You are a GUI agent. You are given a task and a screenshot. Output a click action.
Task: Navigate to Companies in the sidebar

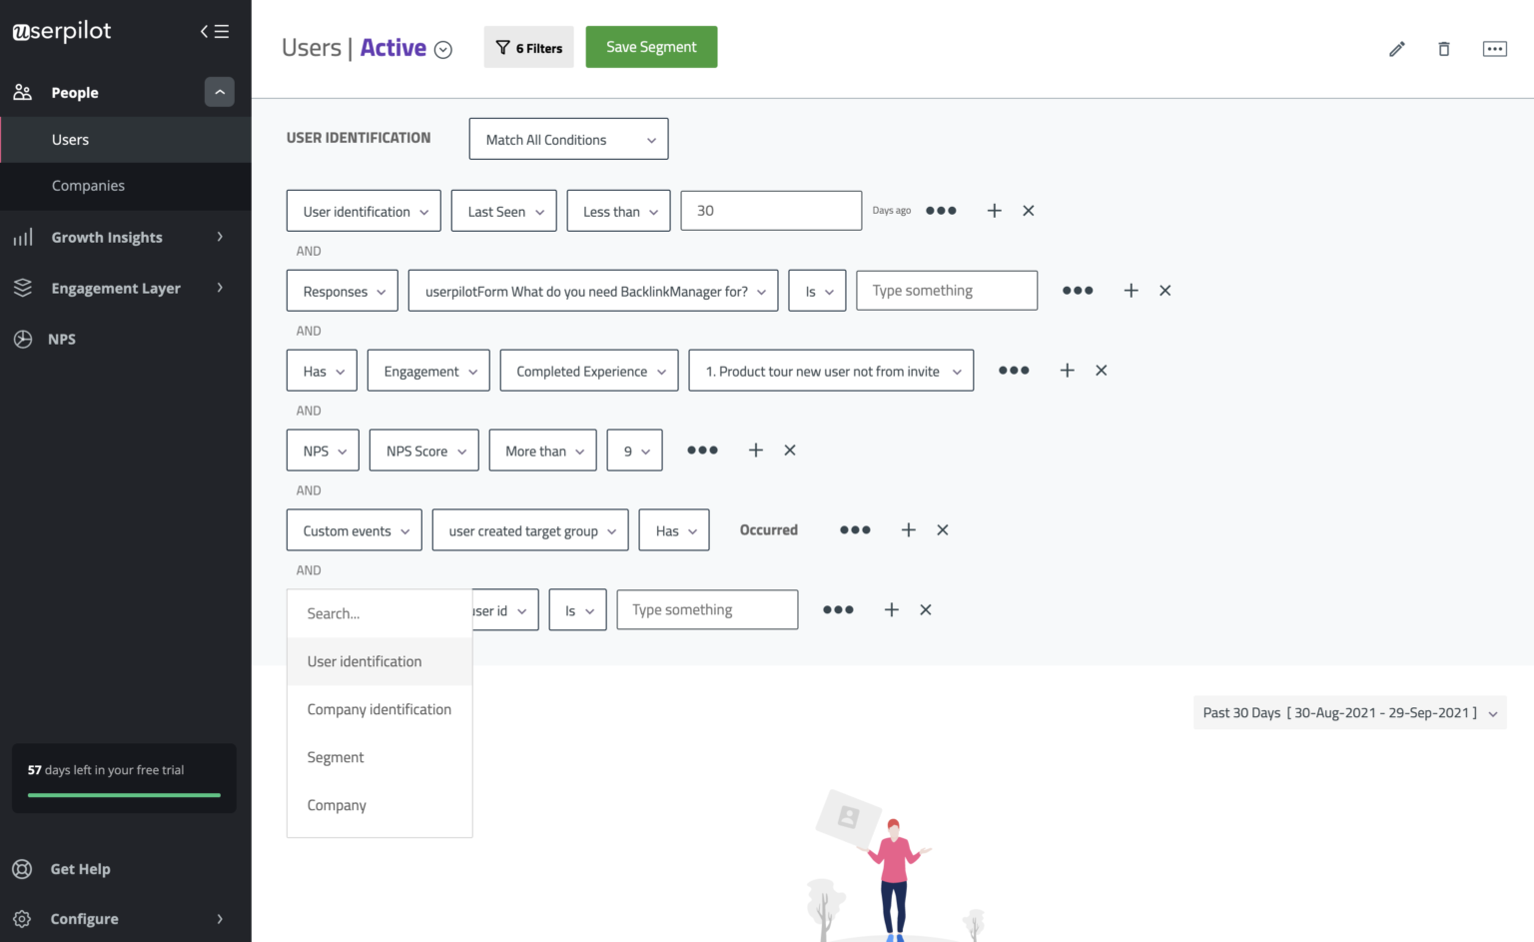88,186
